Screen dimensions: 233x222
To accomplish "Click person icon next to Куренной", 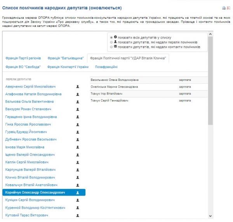I will [78, 208].
